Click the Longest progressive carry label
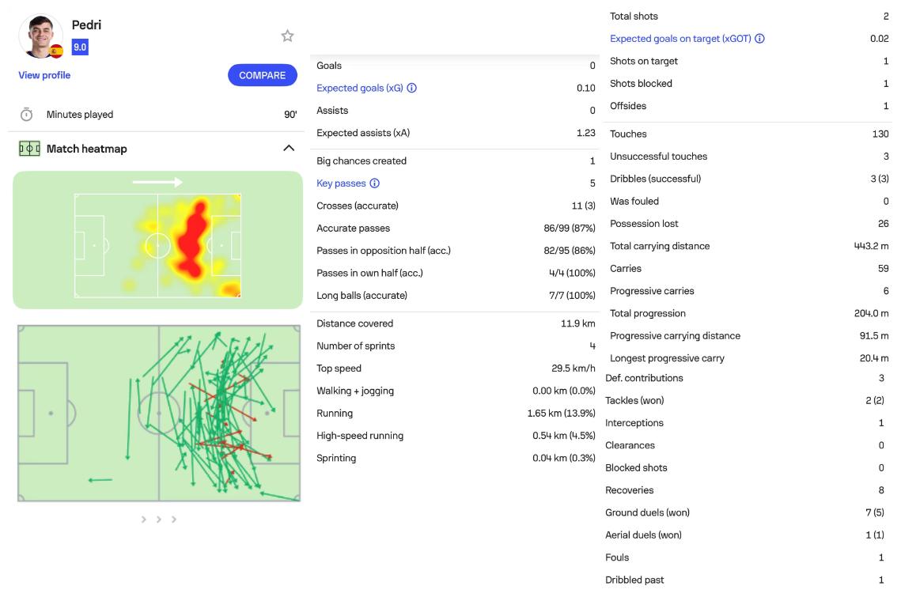Screen dimensions: 901x597 (667, 358)
